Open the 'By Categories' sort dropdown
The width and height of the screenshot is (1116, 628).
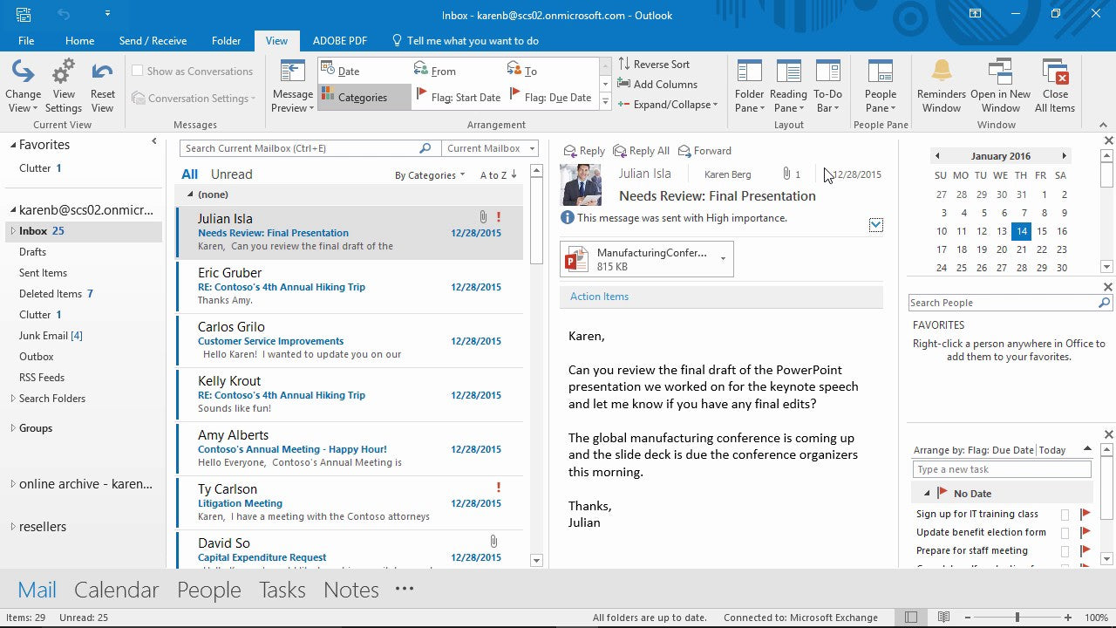coord(429,174)
